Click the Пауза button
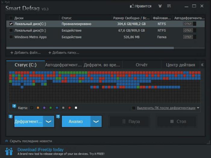This screenshot has height=158, width=211. coord(129,122)
